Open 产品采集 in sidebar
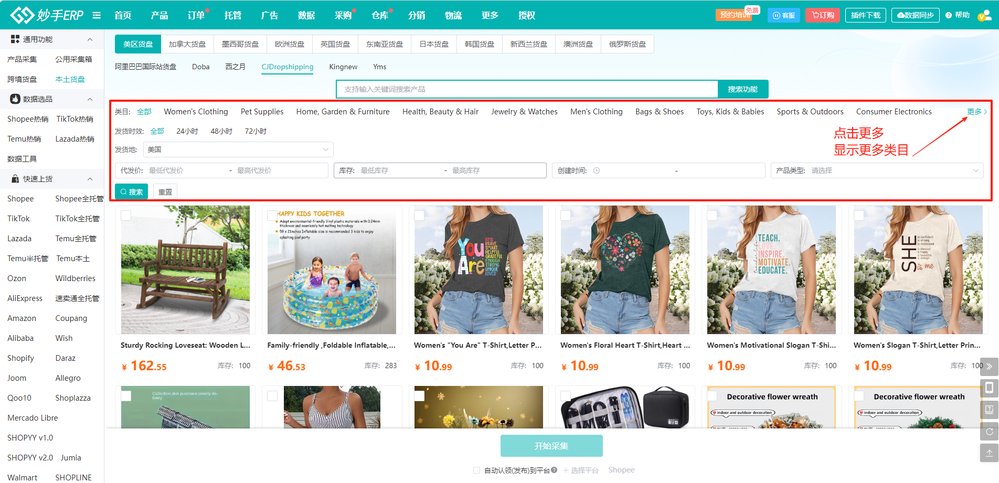Screen dimensions: 999x483 point(22,59)
